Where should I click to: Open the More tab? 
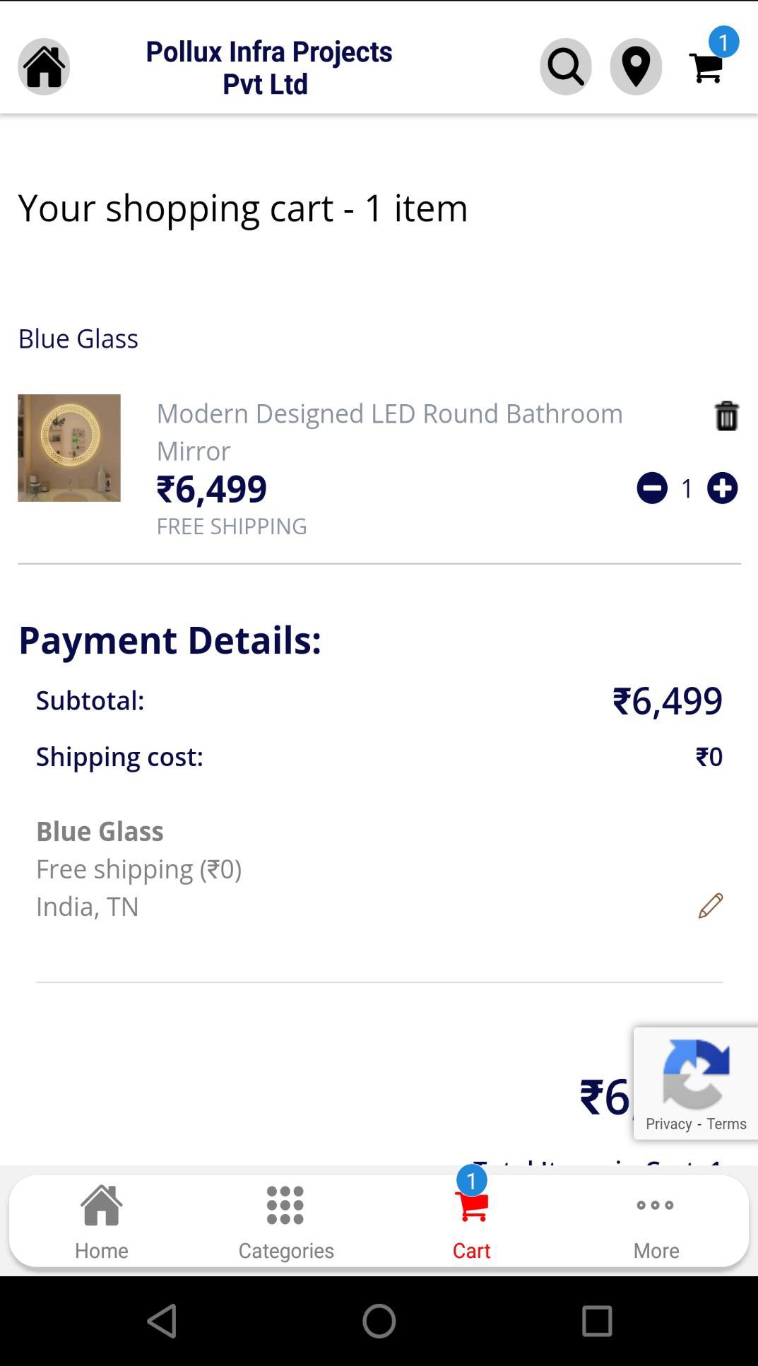pyautogui.click(x=656, y=1222)
